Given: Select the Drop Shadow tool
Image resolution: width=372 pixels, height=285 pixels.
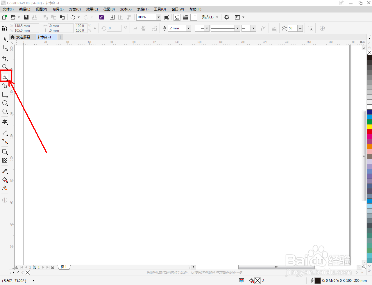Looking at the screenshot, I should pos(5,152).
